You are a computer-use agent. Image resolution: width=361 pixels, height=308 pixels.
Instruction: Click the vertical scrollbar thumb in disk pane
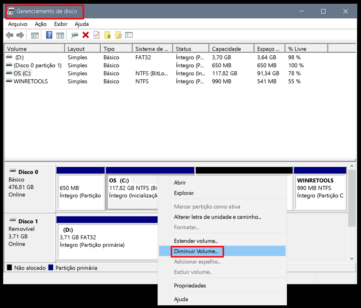click(352, 198)
